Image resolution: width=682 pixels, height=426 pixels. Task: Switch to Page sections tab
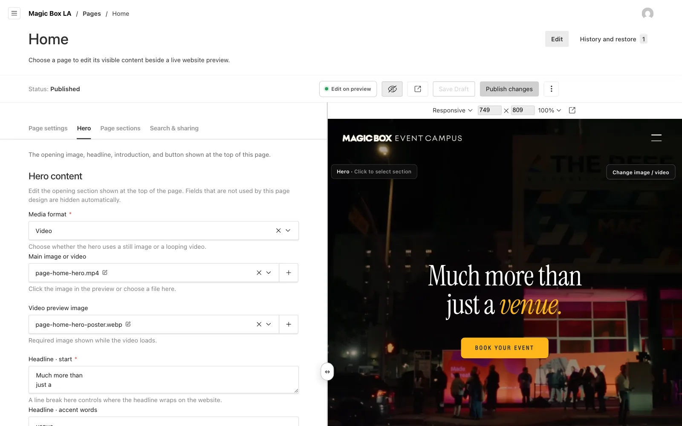coord(120,128)
